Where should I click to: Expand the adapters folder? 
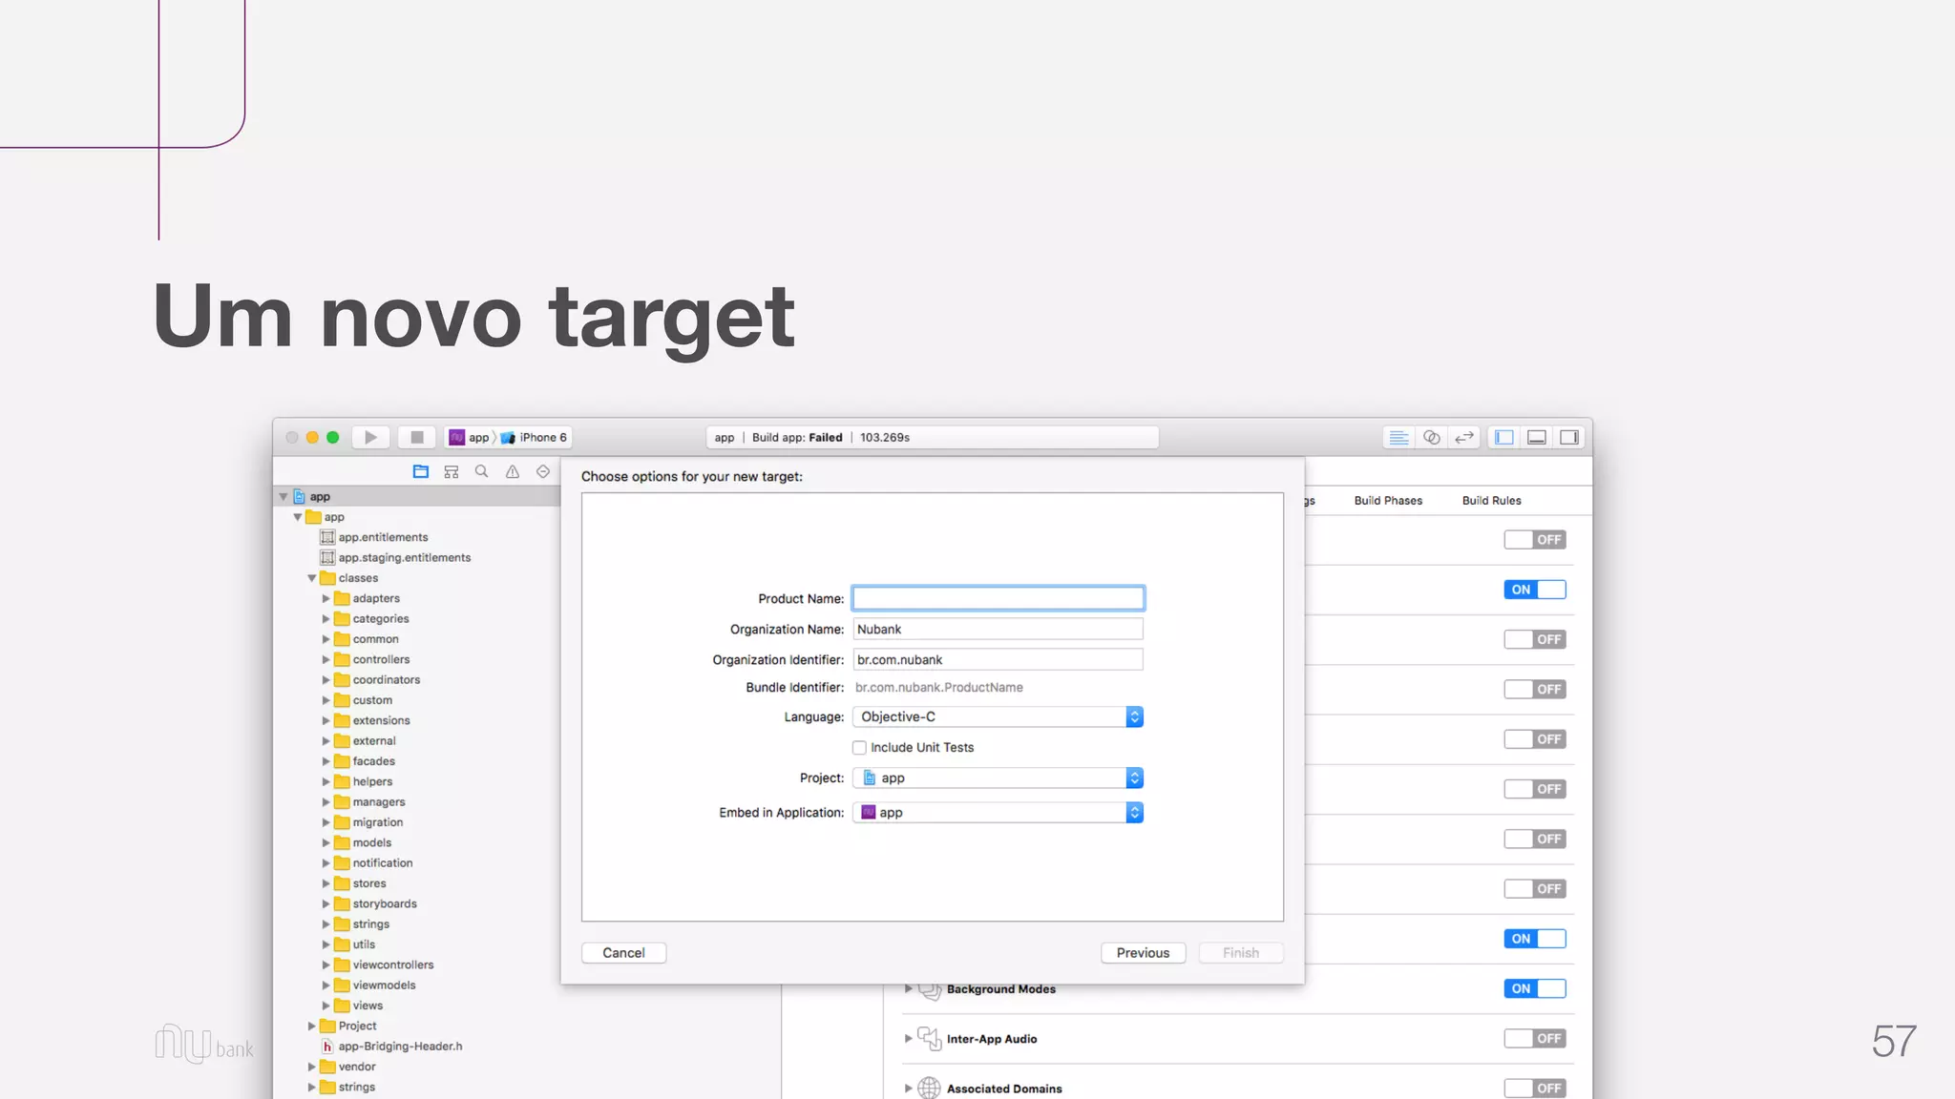pyautogui.click(x=326, y=598)
